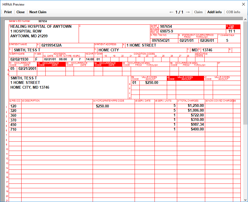Image resolution: width=248 pixels, height=202 pixels.
Task: Click statement through date 02/26/01
Action: pos(207,40)
